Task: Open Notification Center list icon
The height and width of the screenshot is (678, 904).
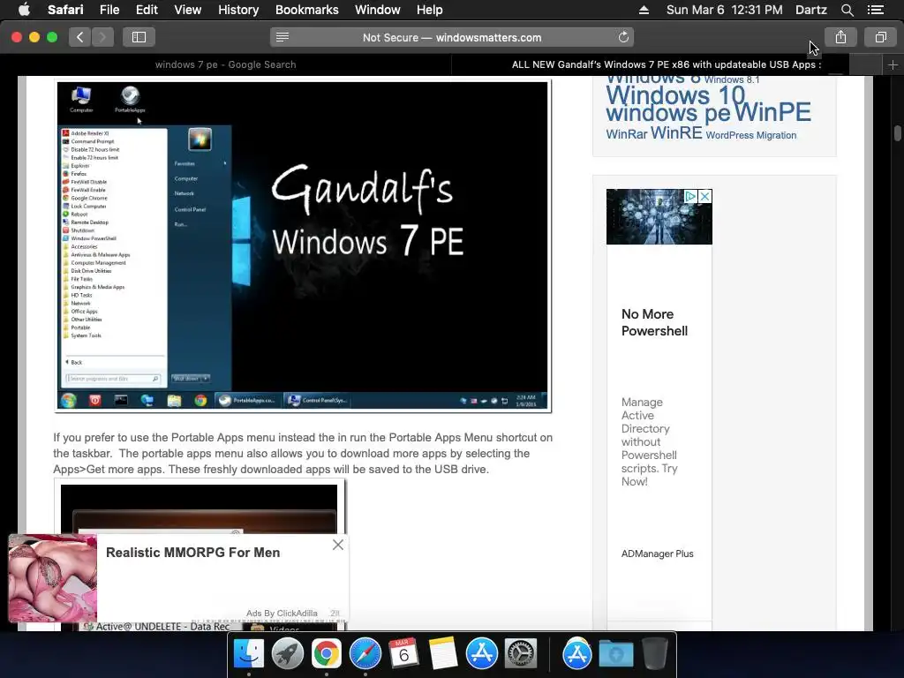Action: [x=876, y=10]
